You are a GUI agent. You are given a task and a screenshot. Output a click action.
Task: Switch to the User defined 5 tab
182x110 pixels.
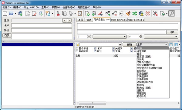click(119, 20)
